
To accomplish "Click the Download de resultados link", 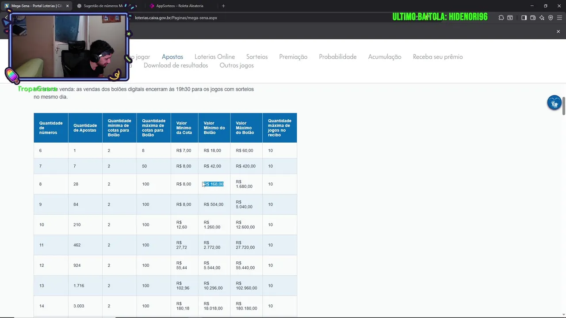I will [x=176, y=65].
